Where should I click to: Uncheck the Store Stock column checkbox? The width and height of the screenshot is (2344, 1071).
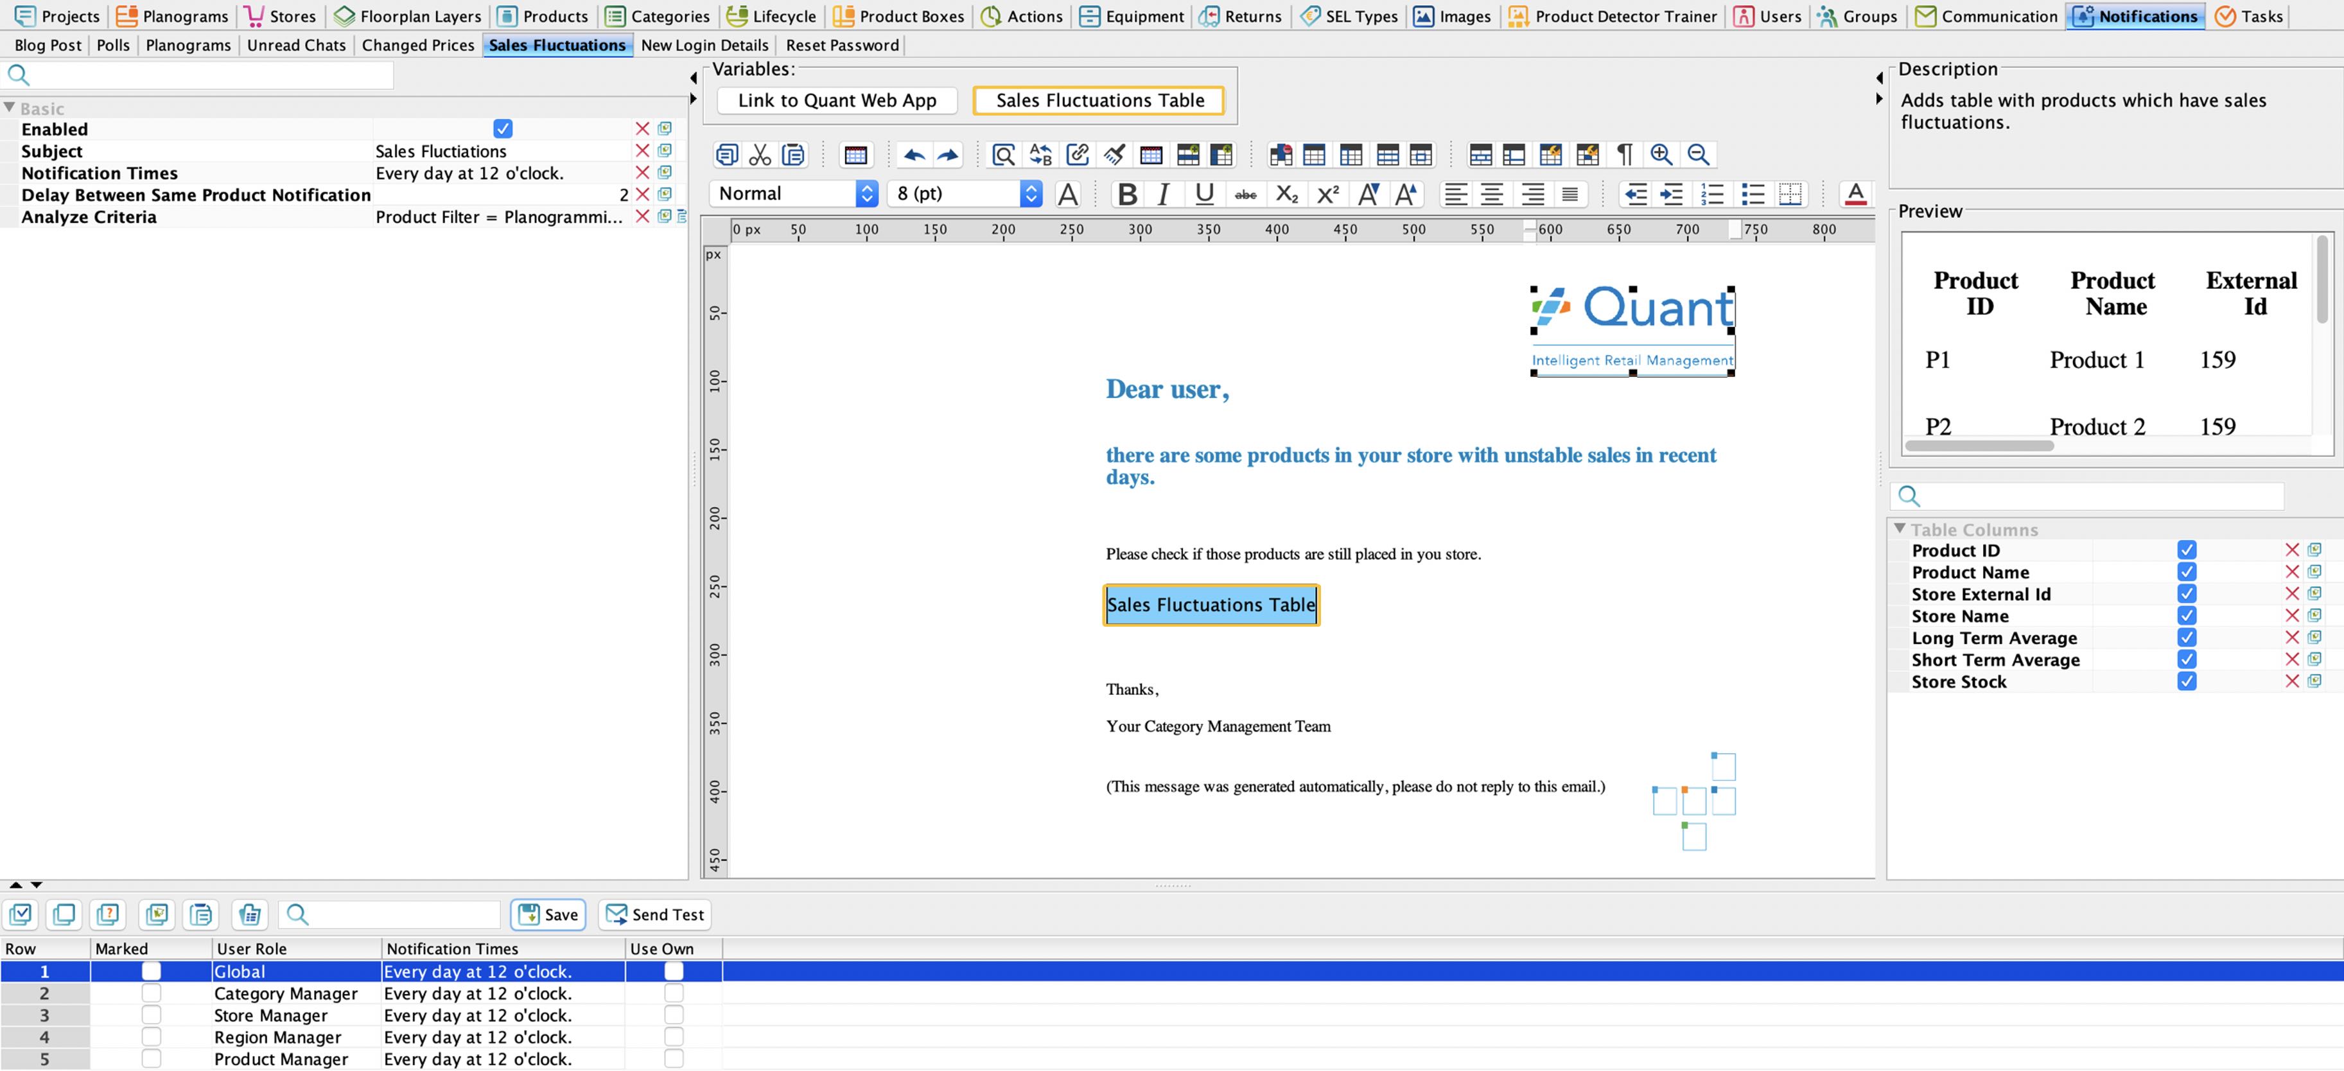(2187, 681)
